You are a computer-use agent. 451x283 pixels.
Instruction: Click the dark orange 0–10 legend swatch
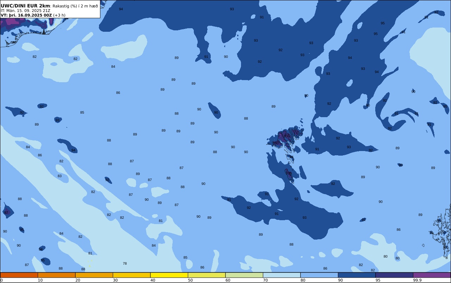19,275
